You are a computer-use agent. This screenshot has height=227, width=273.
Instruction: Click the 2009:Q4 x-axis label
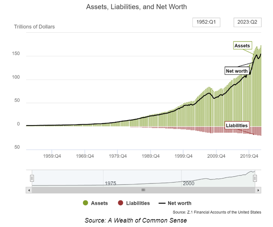coord(216,156)
